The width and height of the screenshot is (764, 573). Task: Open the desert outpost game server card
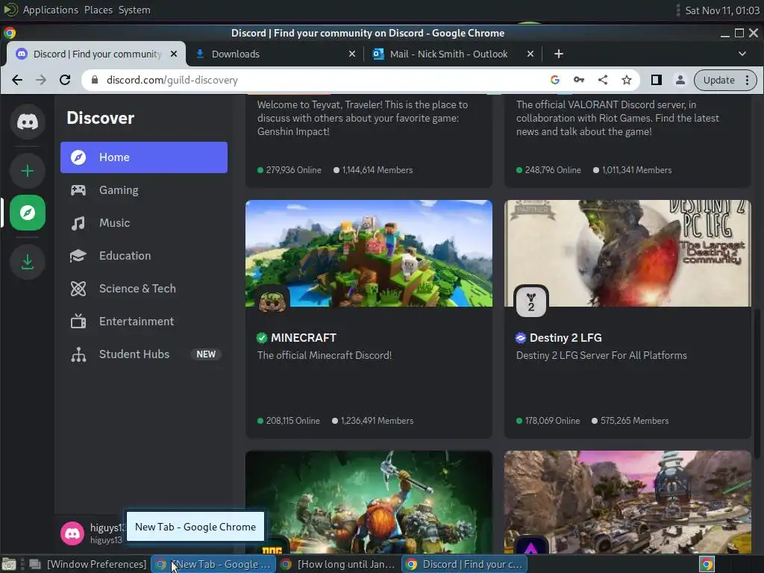627,502
